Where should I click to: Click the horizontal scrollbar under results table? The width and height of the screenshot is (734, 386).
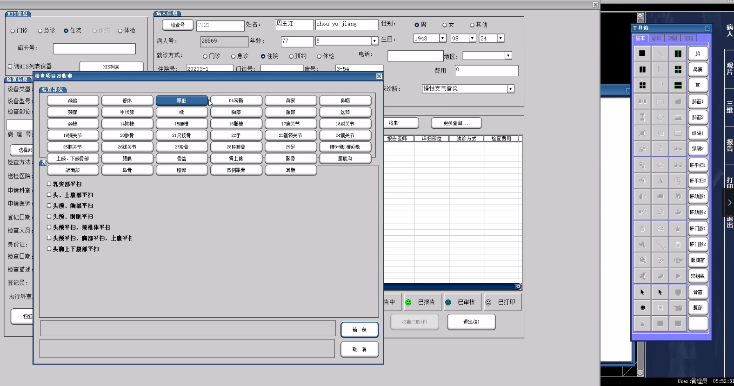tap(453, 286)
